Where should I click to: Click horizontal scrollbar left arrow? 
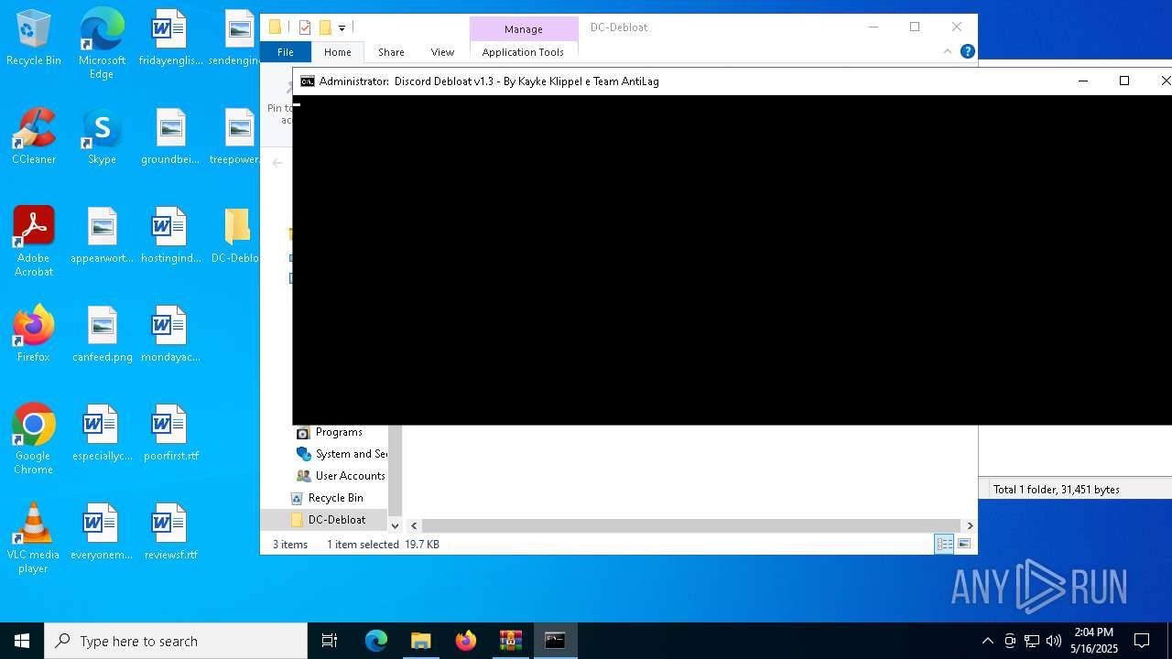(x=414, y=525)
